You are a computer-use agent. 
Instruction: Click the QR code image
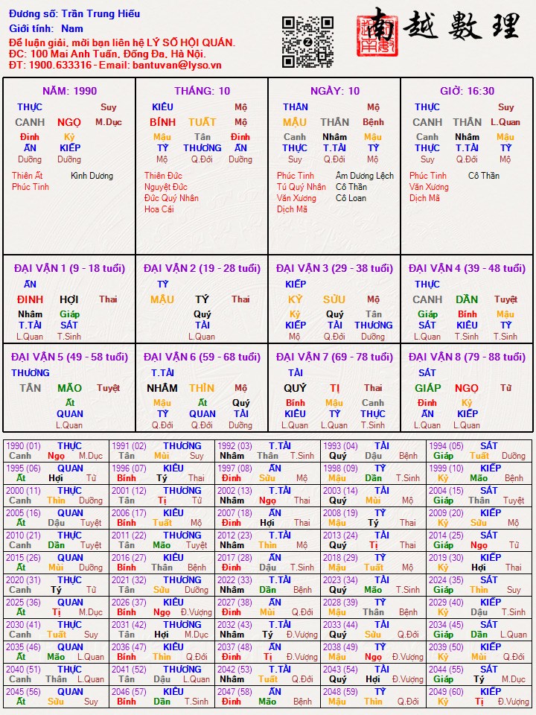[307, 42]
